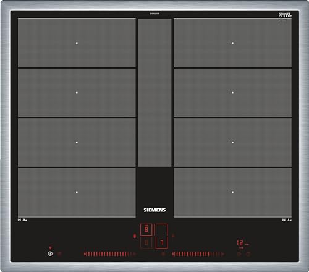Tap the center dot of top-right cooking zone

click(232, 43)
